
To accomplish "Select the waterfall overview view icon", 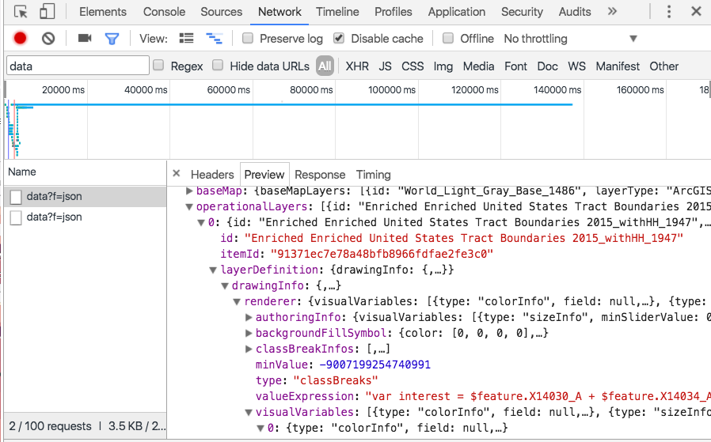I will (x=214, y=39).
